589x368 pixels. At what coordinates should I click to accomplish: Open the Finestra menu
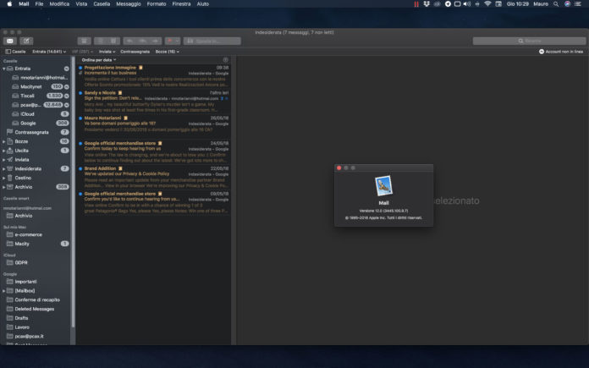[181, 3]
